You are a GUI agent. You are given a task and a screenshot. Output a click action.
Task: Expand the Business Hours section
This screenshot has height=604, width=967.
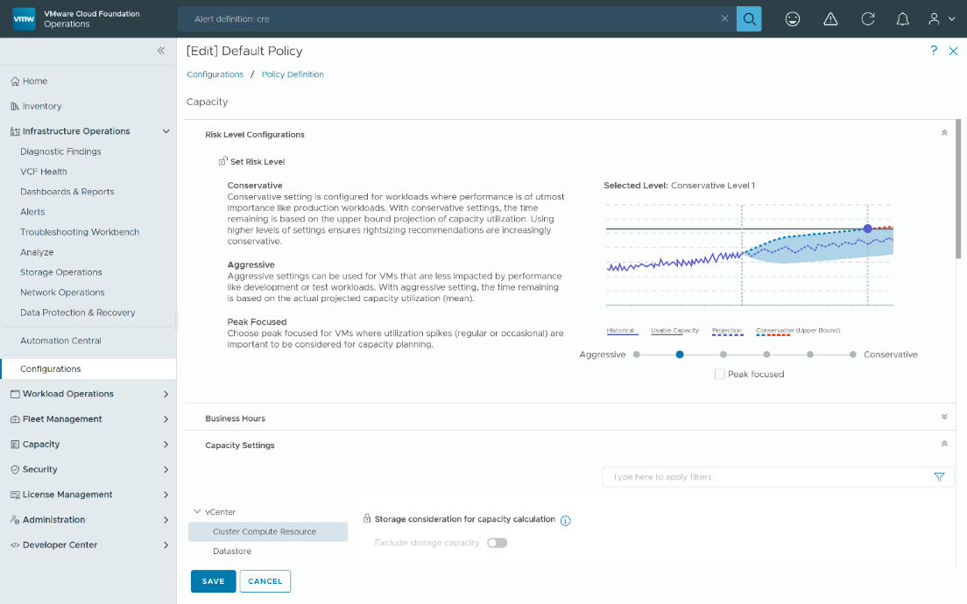coord(944,418)
